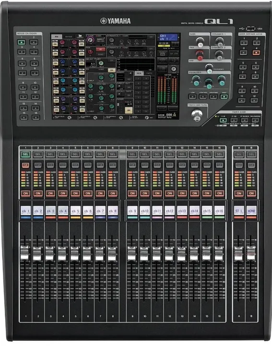272x346 pixels.
Task: Switch to the DCA tab on touchscreen
Action: click(139, 73)
